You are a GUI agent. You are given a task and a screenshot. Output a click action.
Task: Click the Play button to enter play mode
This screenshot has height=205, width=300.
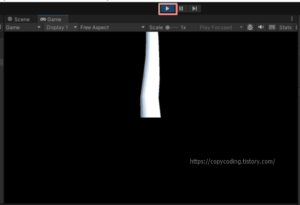167,8
